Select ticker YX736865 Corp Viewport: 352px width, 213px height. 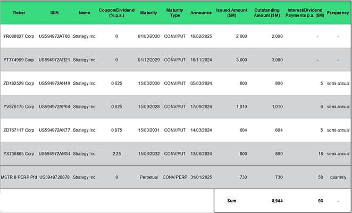click(19, 153)
